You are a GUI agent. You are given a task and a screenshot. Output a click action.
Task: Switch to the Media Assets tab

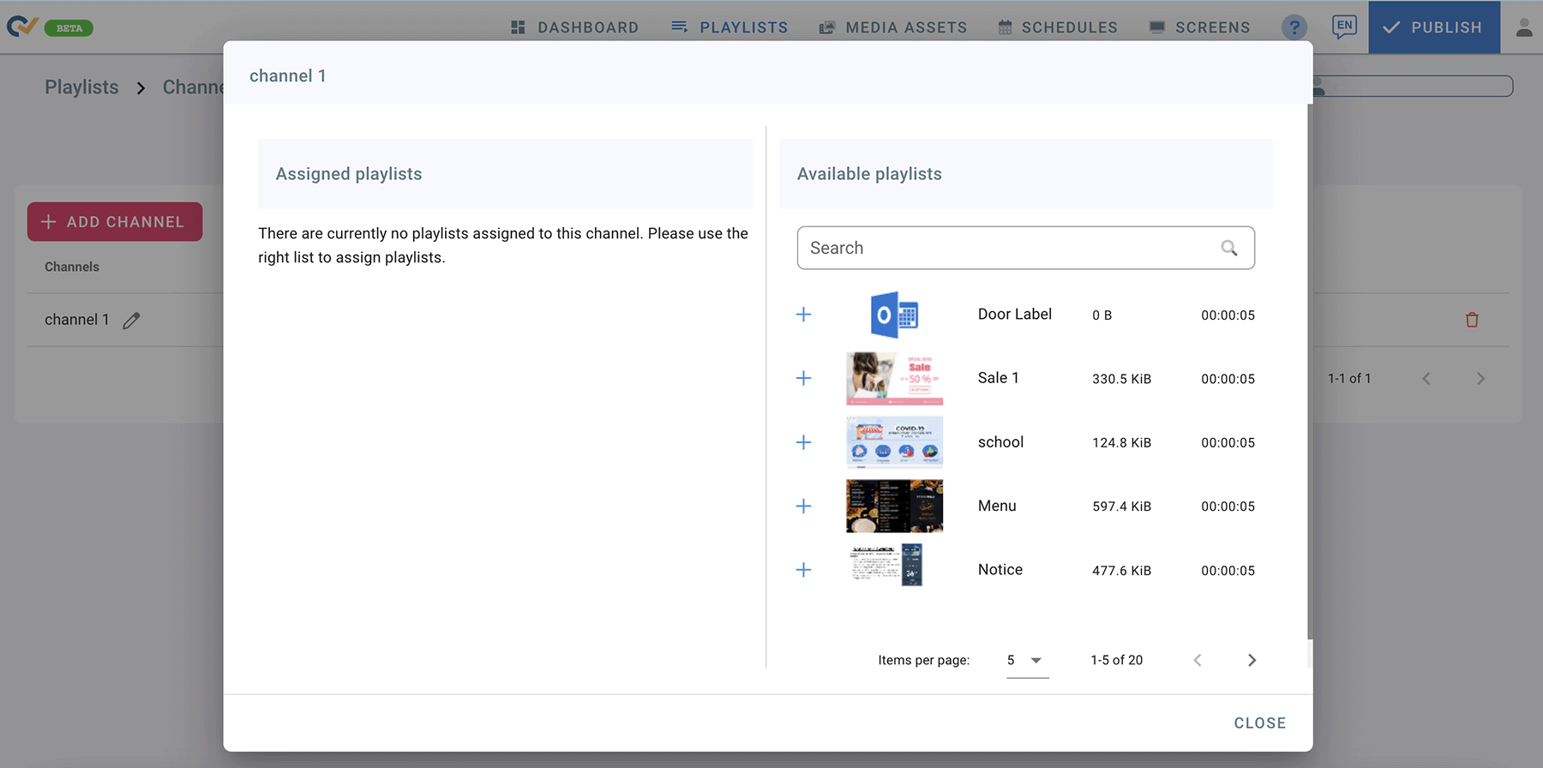pyautogui.click(x=892, y=27)
